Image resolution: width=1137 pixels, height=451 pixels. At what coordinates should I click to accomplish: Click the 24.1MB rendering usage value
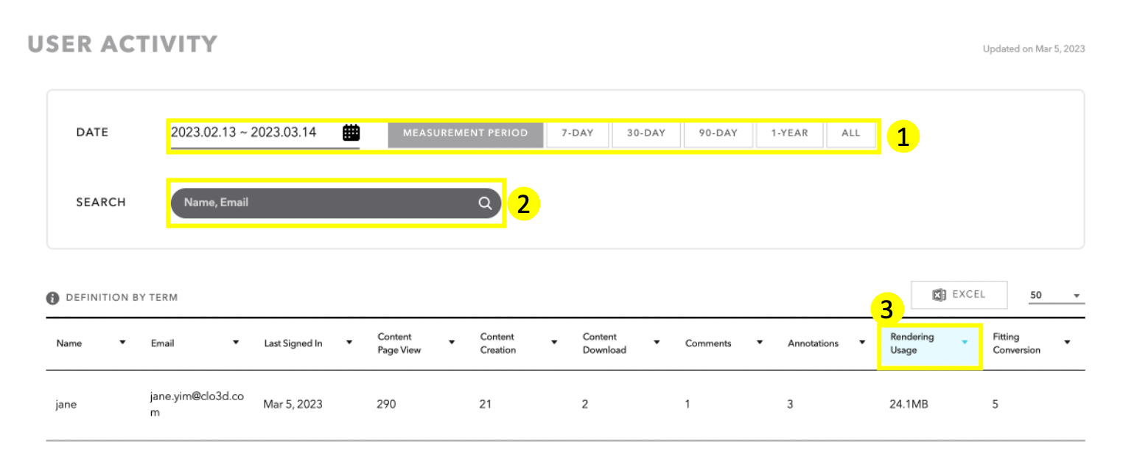[910, 405]
